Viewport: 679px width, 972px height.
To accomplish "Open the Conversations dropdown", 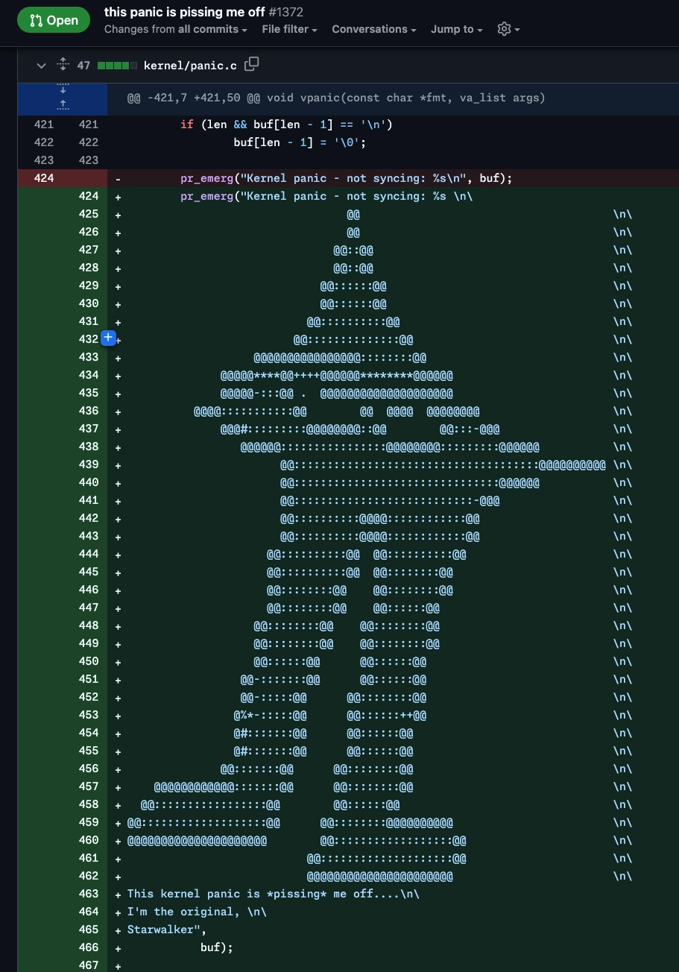I will pos(374,29).
